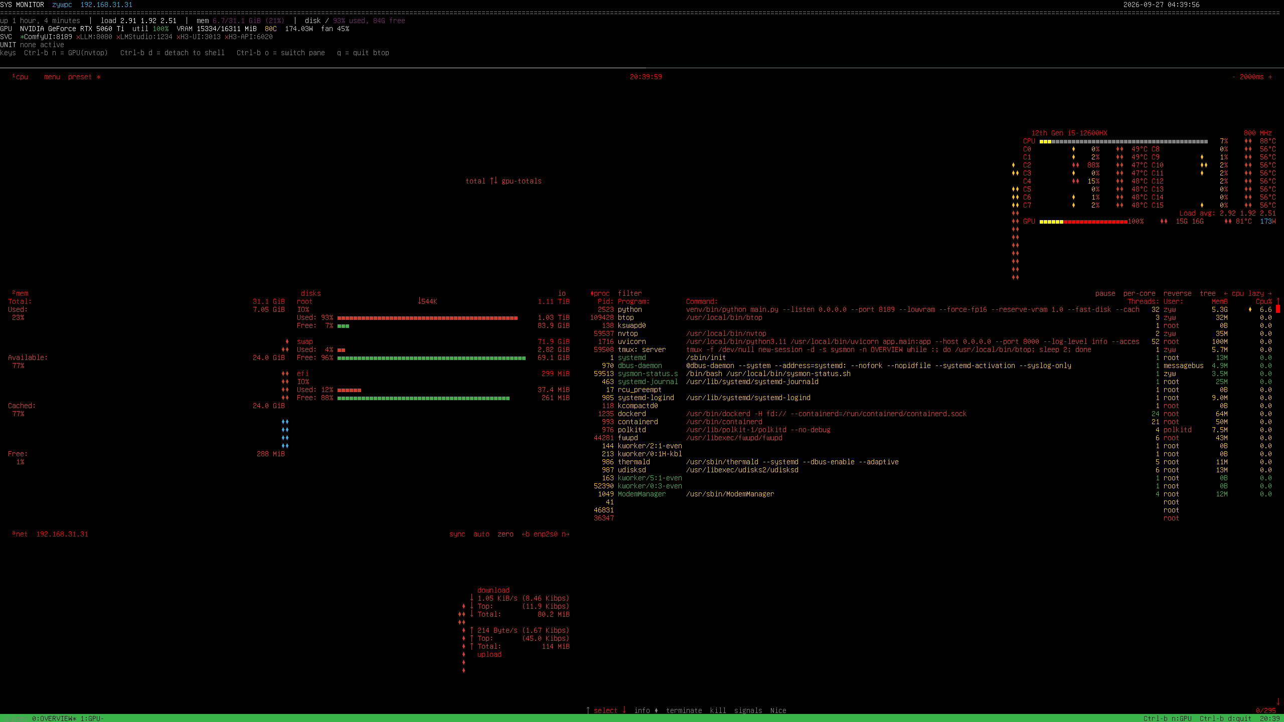Move process selection down with the select down arrow

tap(624, 710)
